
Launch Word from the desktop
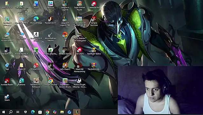click(36, 5)
